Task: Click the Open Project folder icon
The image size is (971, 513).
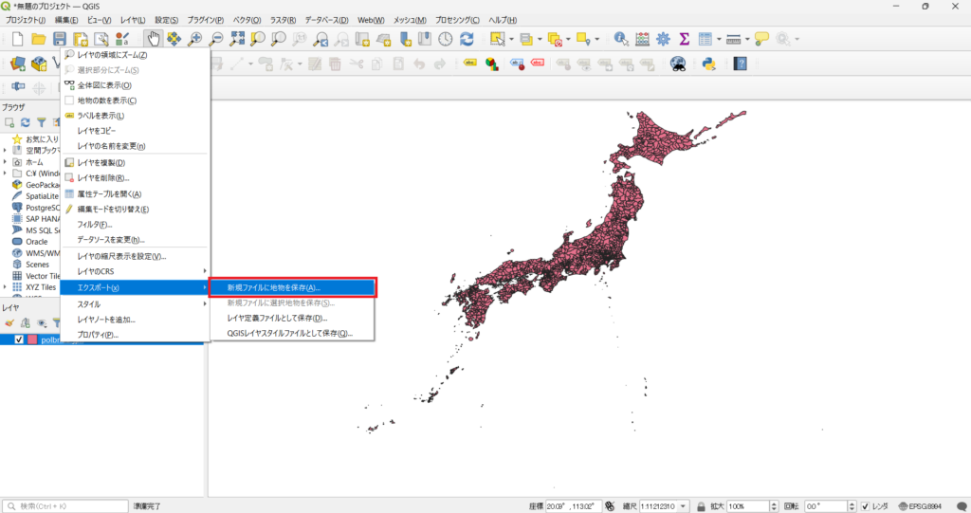Action: click(x=39, y=39)
